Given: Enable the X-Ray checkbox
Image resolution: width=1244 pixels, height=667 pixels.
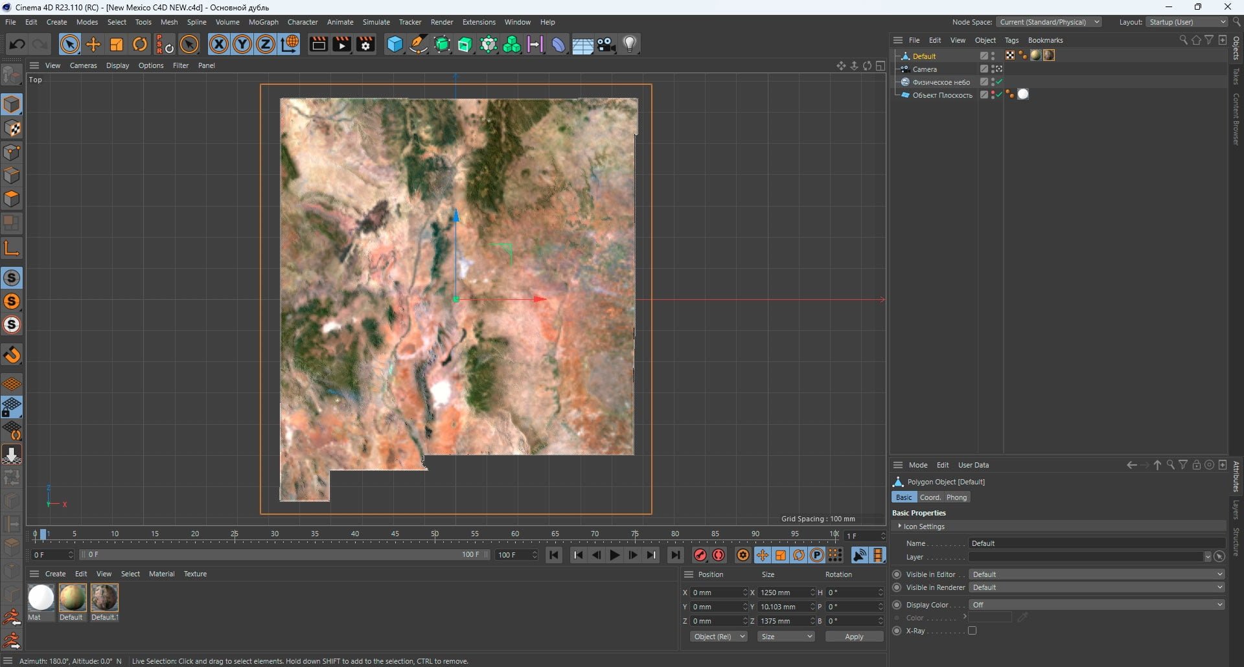Looking at the screenshot, I should [x=972, y=631].
